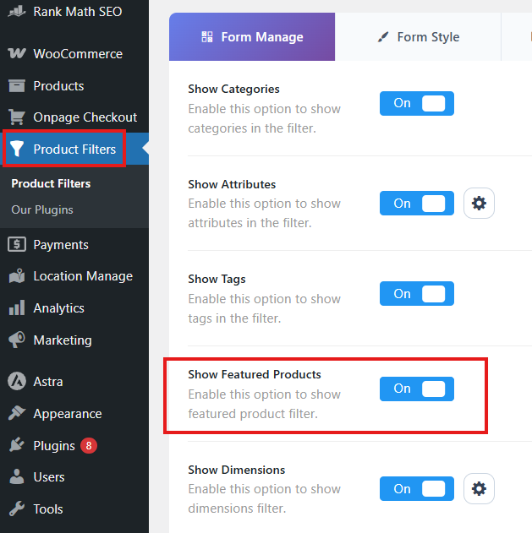Open attribute settings via gear icon

pos(479,204)
